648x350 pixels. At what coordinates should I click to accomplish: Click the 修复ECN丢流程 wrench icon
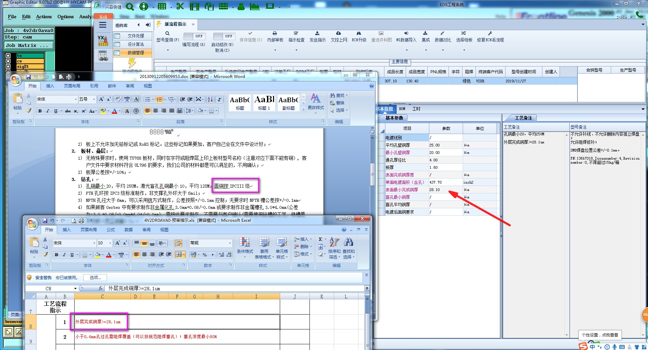[490, 33]
